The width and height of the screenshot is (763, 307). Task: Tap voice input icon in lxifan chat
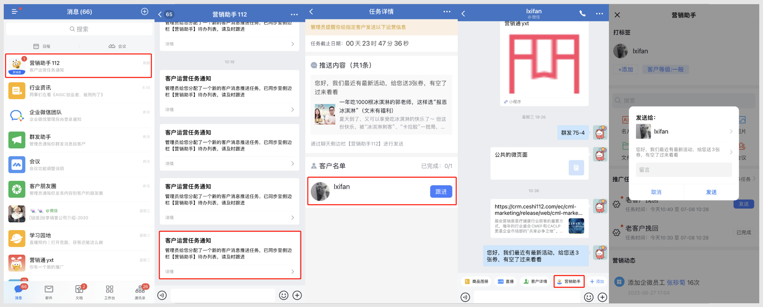pos(465,297)
